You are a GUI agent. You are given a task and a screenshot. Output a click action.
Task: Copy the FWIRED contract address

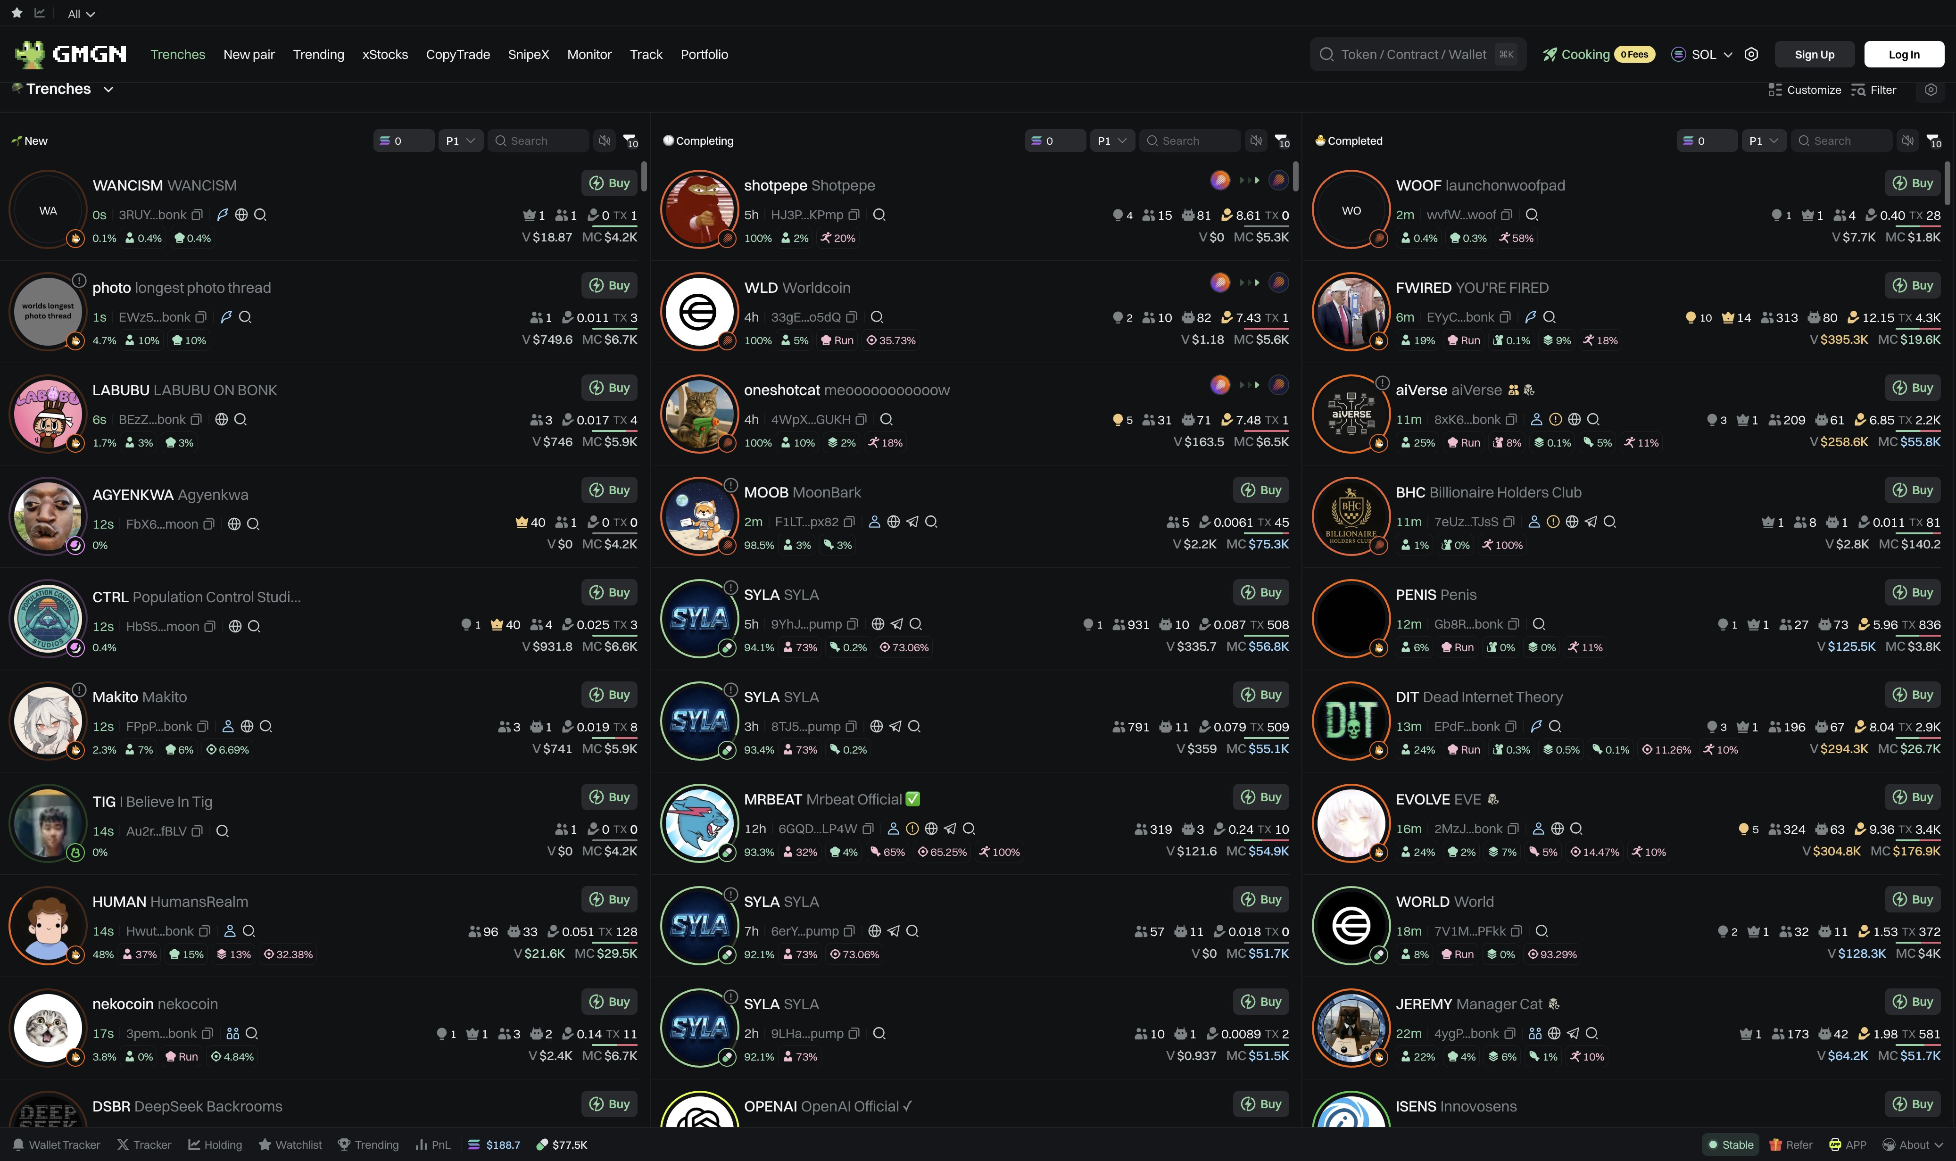click(x=1505, y=318)
